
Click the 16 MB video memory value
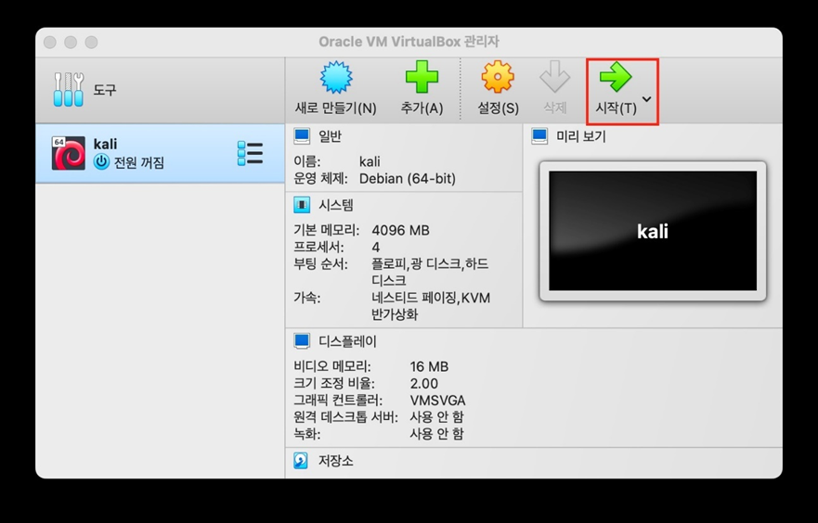(x=429, y=366)
